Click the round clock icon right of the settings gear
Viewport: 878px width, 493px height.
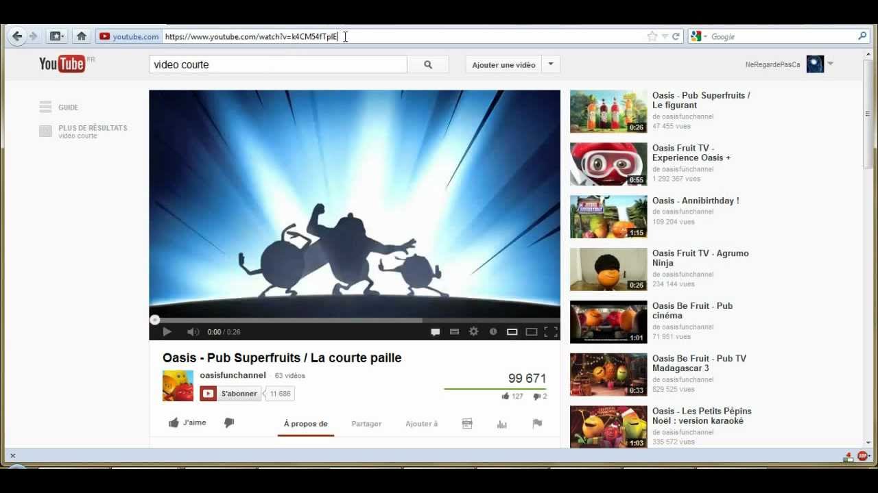(x=493, y=331)
